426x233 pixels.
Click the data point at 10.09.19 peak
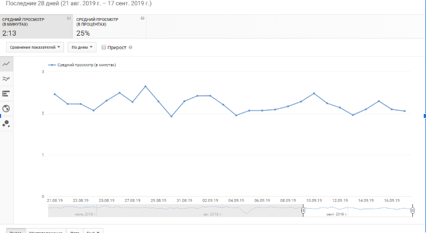pos(314,94)
